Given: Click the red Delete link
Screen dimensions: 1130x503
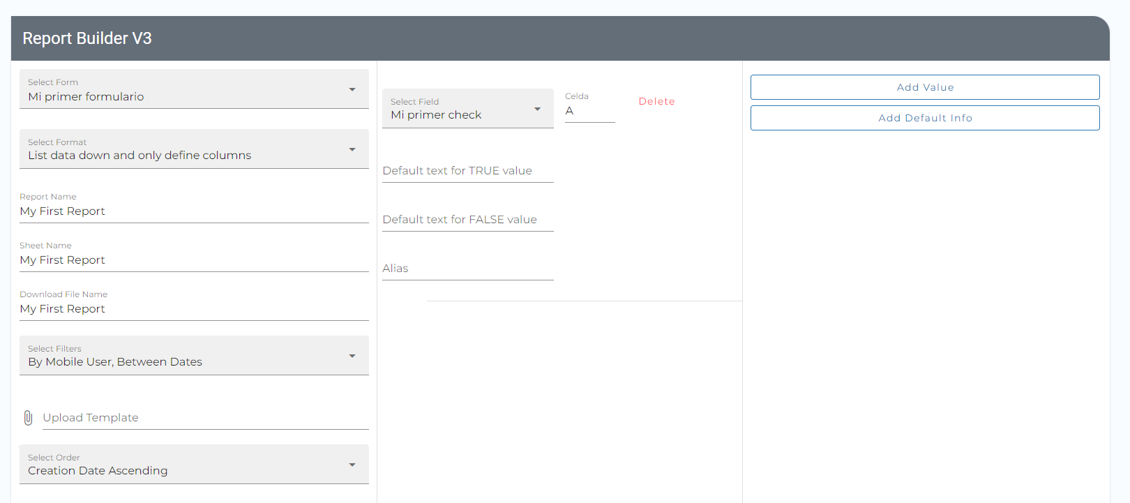Looking at the screenshot, I should (656, 101).
